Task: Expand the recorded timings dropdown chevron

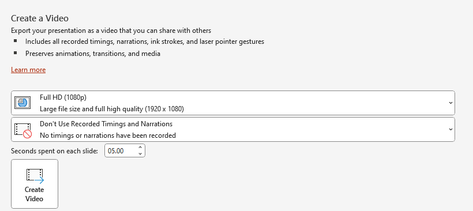Action: click(451, 129)
